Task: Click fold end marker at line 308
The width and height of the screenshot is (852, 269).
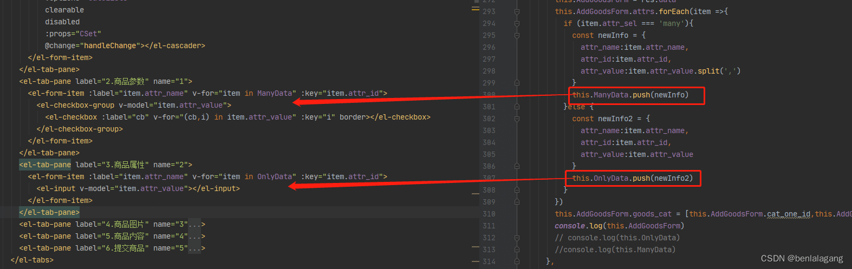Action: (517, 190)
